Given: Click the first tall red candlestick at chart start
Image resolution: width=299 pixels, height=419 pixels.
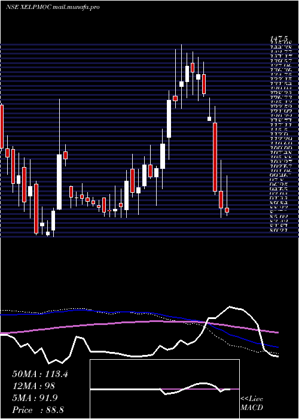Looking at the screenshot, I should [2, 126].
